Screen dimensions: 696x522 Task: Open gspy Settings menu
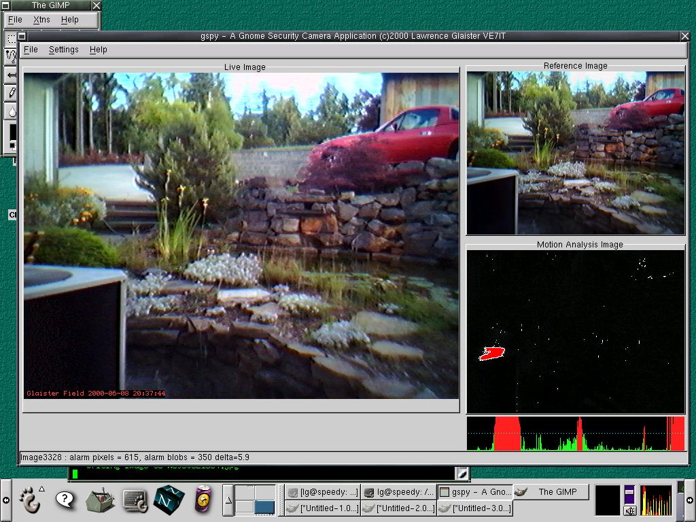point(63,50)
